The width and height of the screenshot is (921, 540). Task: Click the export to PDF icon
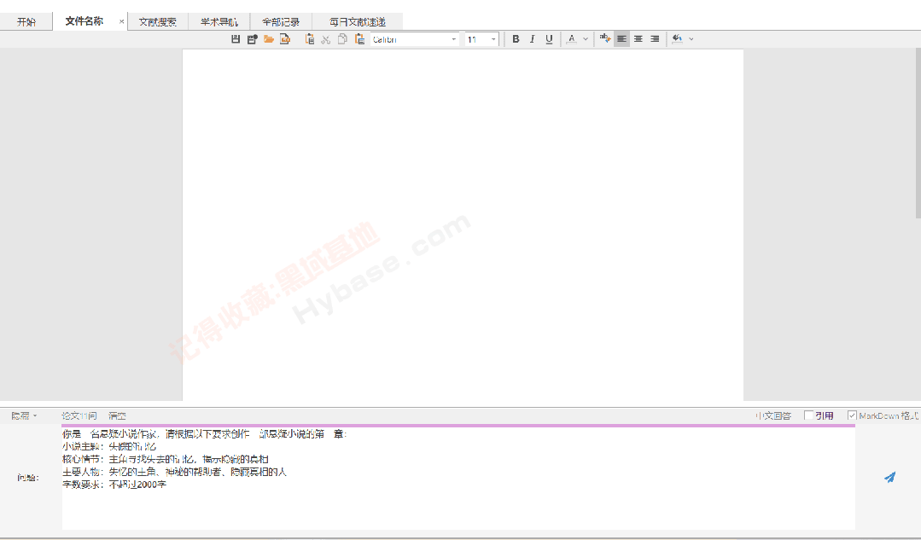coord(285,38)
